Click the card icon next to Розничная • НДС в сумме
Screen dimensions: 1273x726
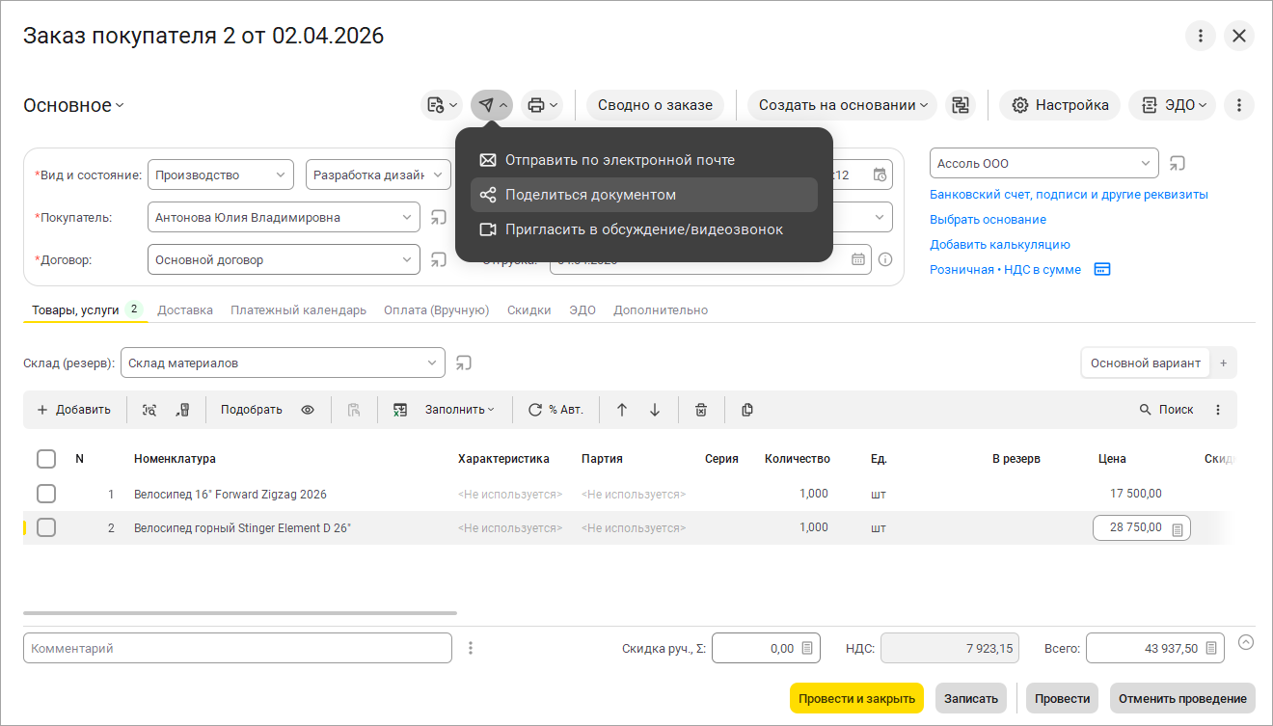point(1102,269)
